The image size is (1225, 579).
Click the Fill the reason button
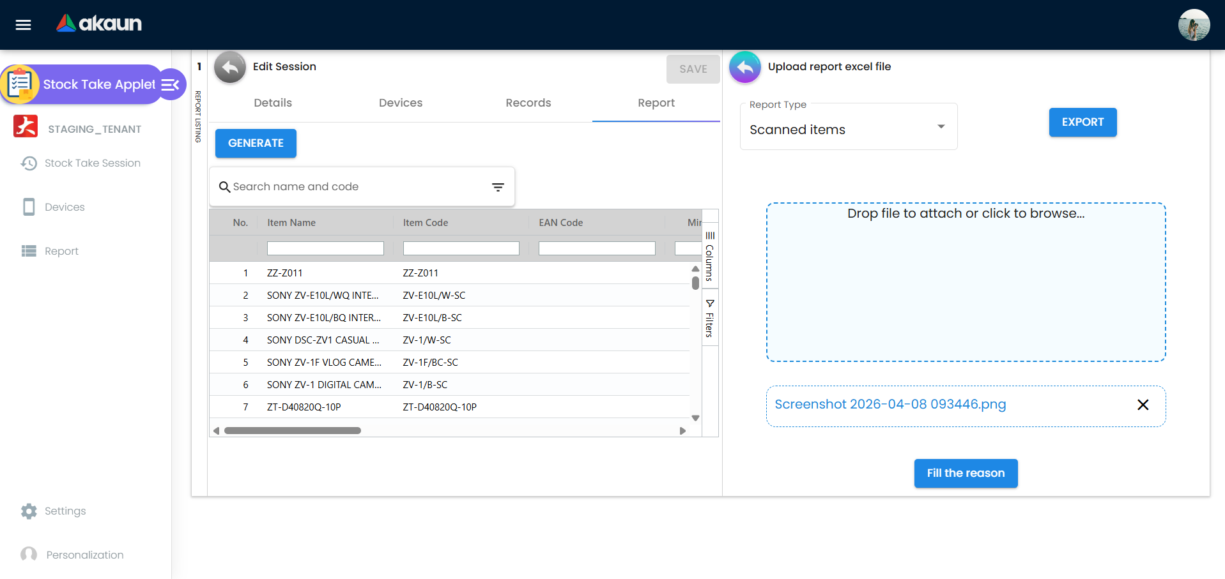(966, 473)
